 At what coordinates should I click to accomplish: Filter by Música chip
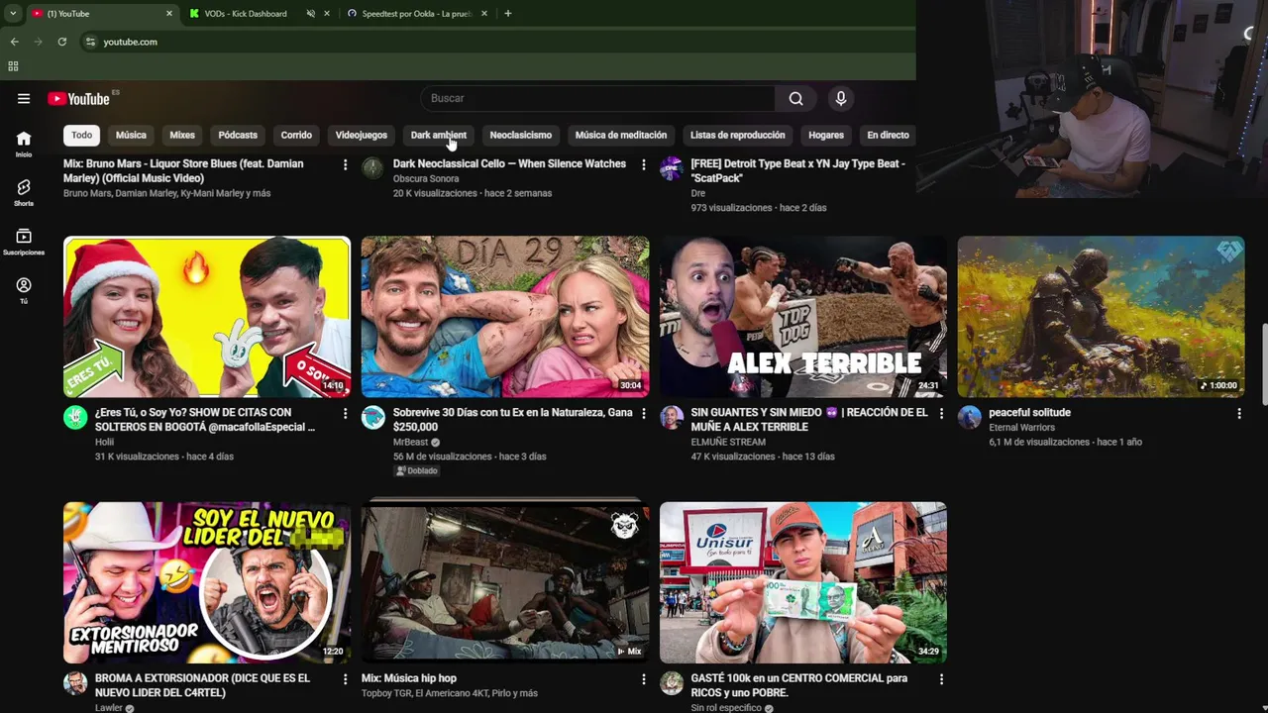(x=131, y=135)
